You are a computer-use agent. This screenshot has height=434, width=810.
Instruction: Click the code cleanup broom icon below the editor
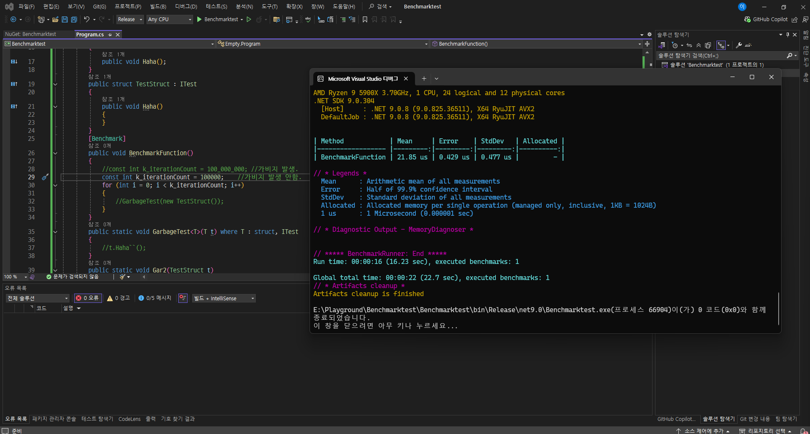click(123, 277)
